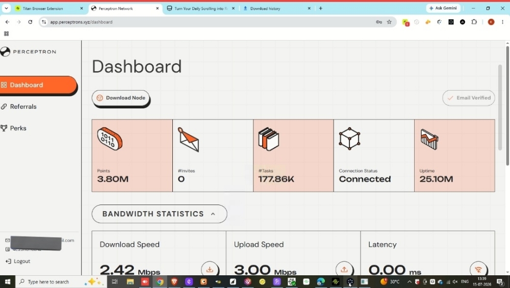
Task: Open the green extension with red badge
Action: click(x=405, y=22)
